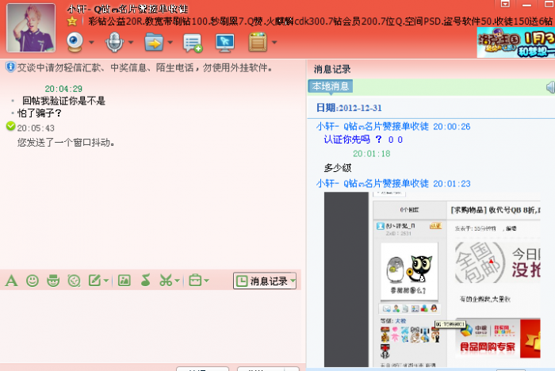
Task: Click the contact signature text line
Action: tap(320, 21)
